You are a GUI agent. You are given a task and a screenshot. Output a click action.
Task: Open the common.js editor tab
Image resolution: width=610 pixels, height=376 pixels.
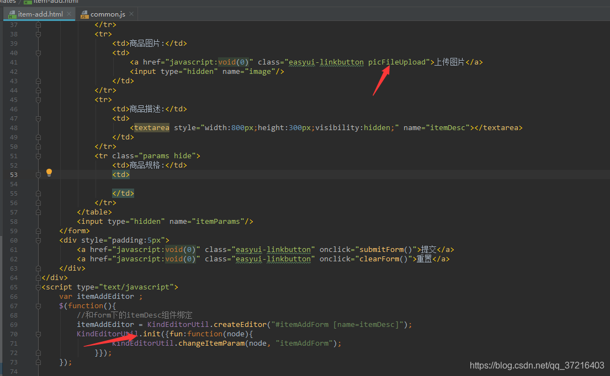coord(108,14)
